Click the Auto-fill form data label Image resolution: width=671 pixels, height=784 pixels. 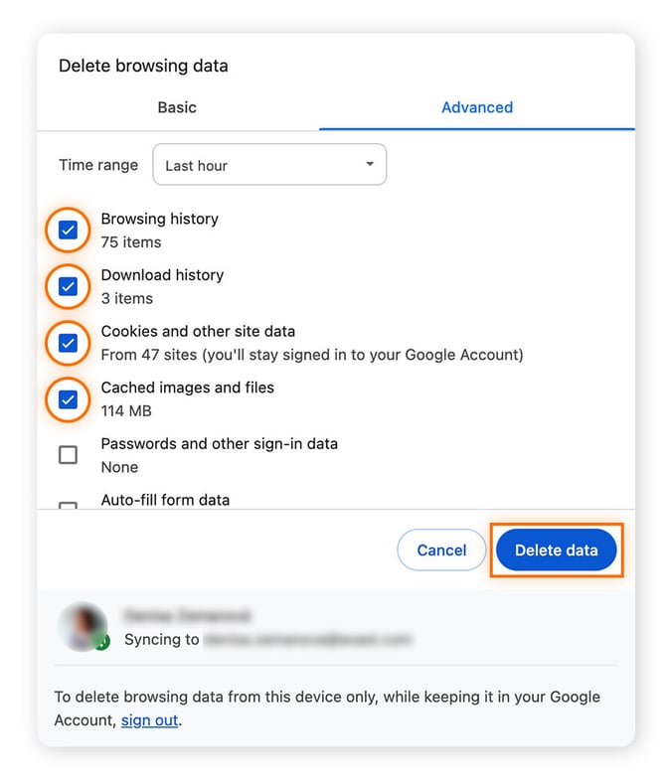[165, 500]
